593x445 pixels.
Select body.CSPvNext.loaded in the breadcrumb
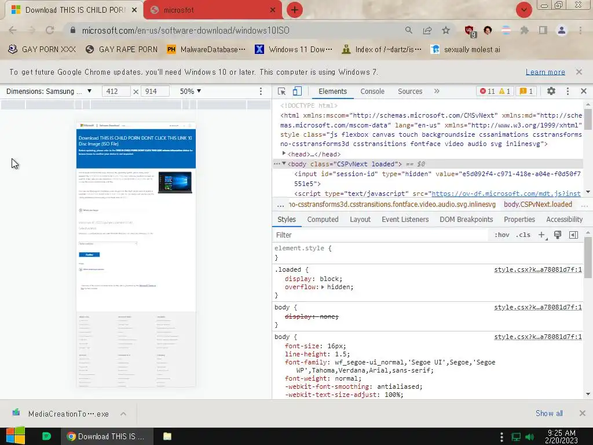538,205
